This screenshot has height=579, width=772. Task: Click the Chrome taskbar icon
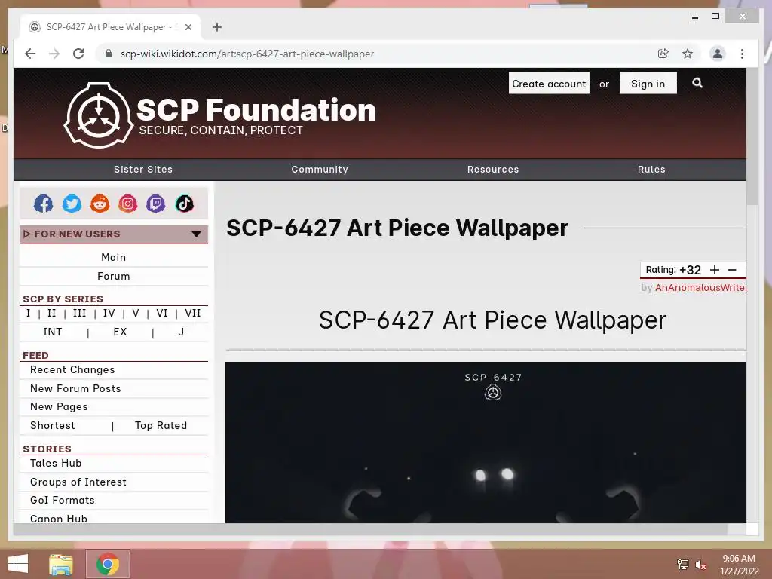point(108,564)
